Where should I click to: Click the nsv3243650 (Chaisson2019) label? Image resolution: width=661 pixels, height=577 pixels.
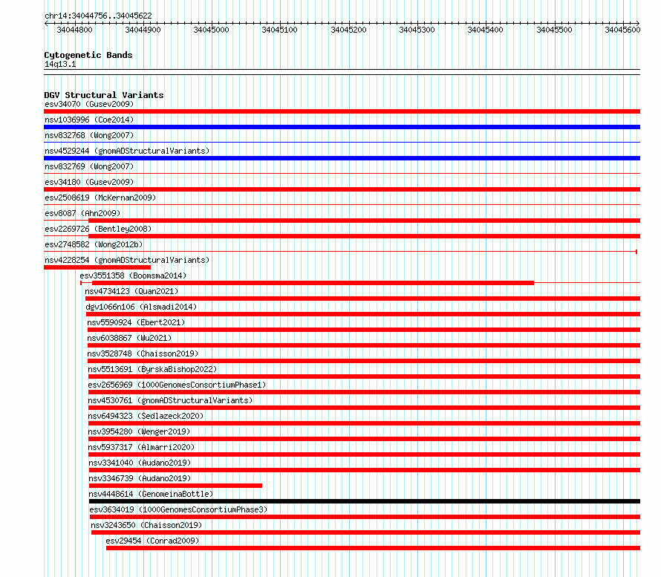[x=146, y=525]
